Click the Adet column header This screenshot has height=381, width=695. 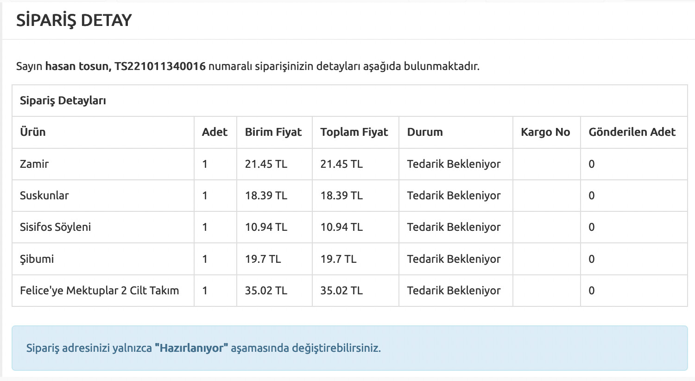[x=215, y=132]
